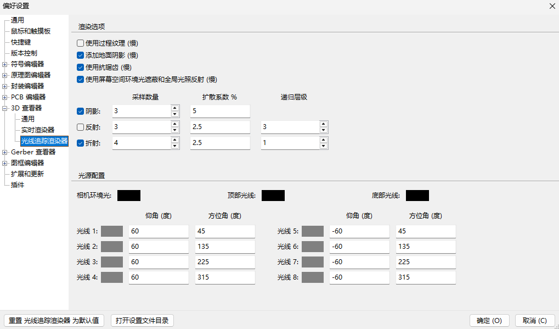Screen dimensions: 559x329
Task: Click 反射 递归层级 field showing 3
Action: coord(290,127)
